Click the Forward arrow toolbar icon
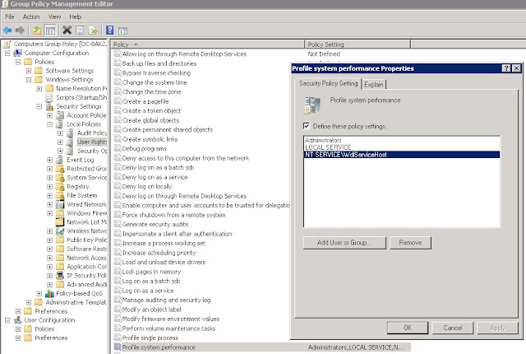 (20, 30)
